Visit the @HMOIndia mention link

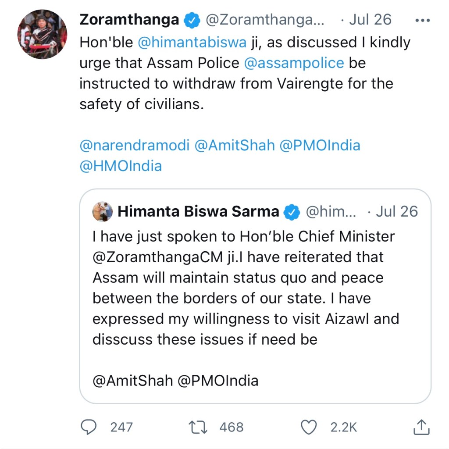click(x=121, y=166)
